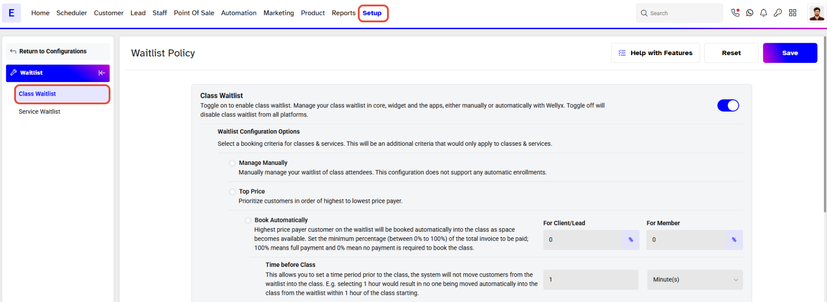Click the Waitlist Configuration Options label
The width and height of the screenshot is (827, 302).
coord(259,132)
